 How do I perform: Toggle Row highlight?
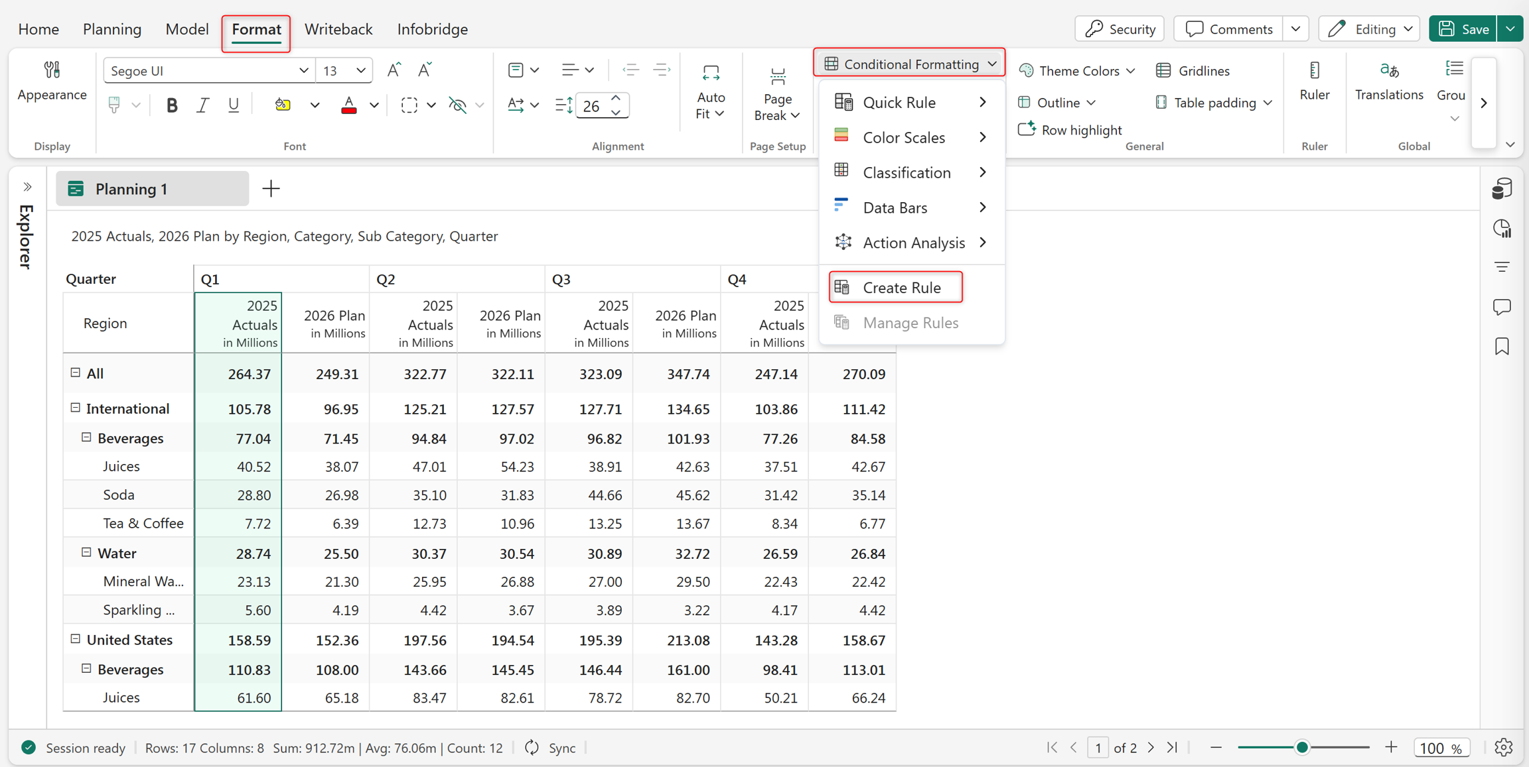1070,129
